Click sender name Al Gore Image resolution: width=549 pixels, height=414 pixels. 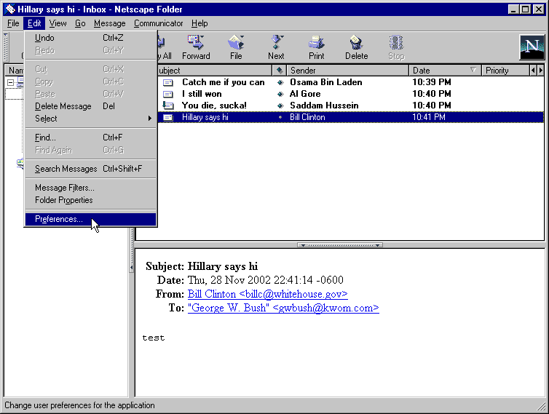tap(305, 94)
